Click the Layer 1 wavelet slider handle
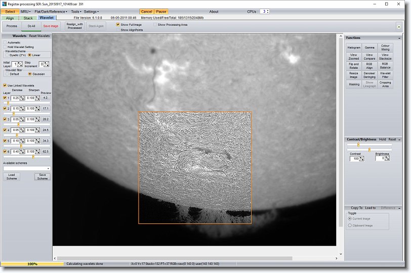 click(8, 103)
